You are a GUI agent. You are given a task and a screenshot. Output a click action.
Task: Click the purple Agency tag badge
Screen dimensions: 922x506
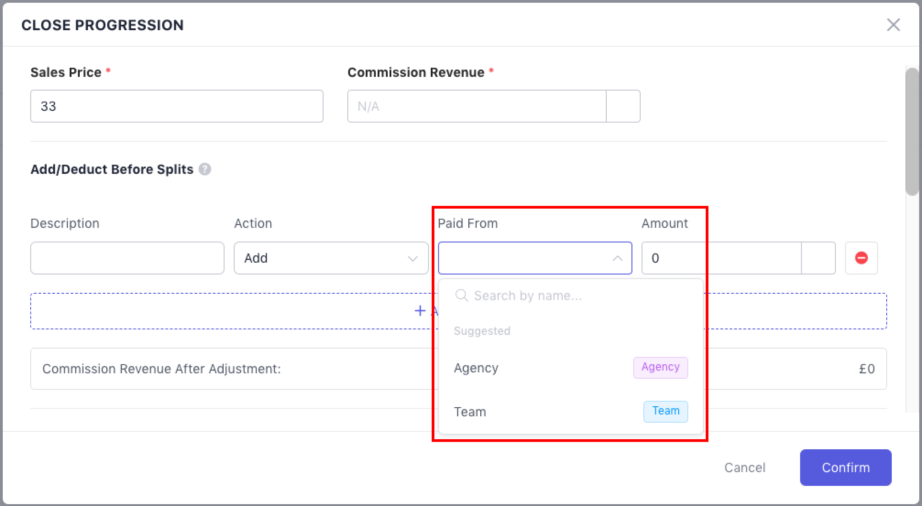tap(660, 367)
